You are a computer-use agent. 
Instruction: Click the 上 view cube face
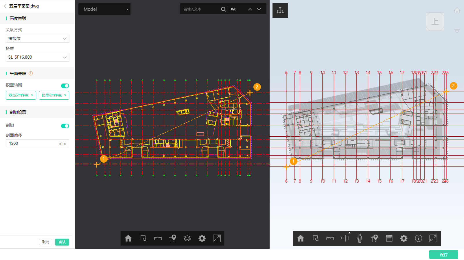435,22
